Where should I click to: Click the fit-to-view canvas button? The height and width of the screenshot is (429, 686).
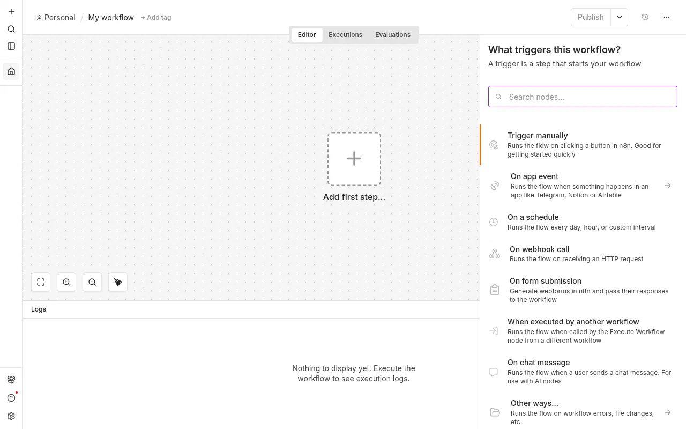pyautogui.click(x=41, y=282)
